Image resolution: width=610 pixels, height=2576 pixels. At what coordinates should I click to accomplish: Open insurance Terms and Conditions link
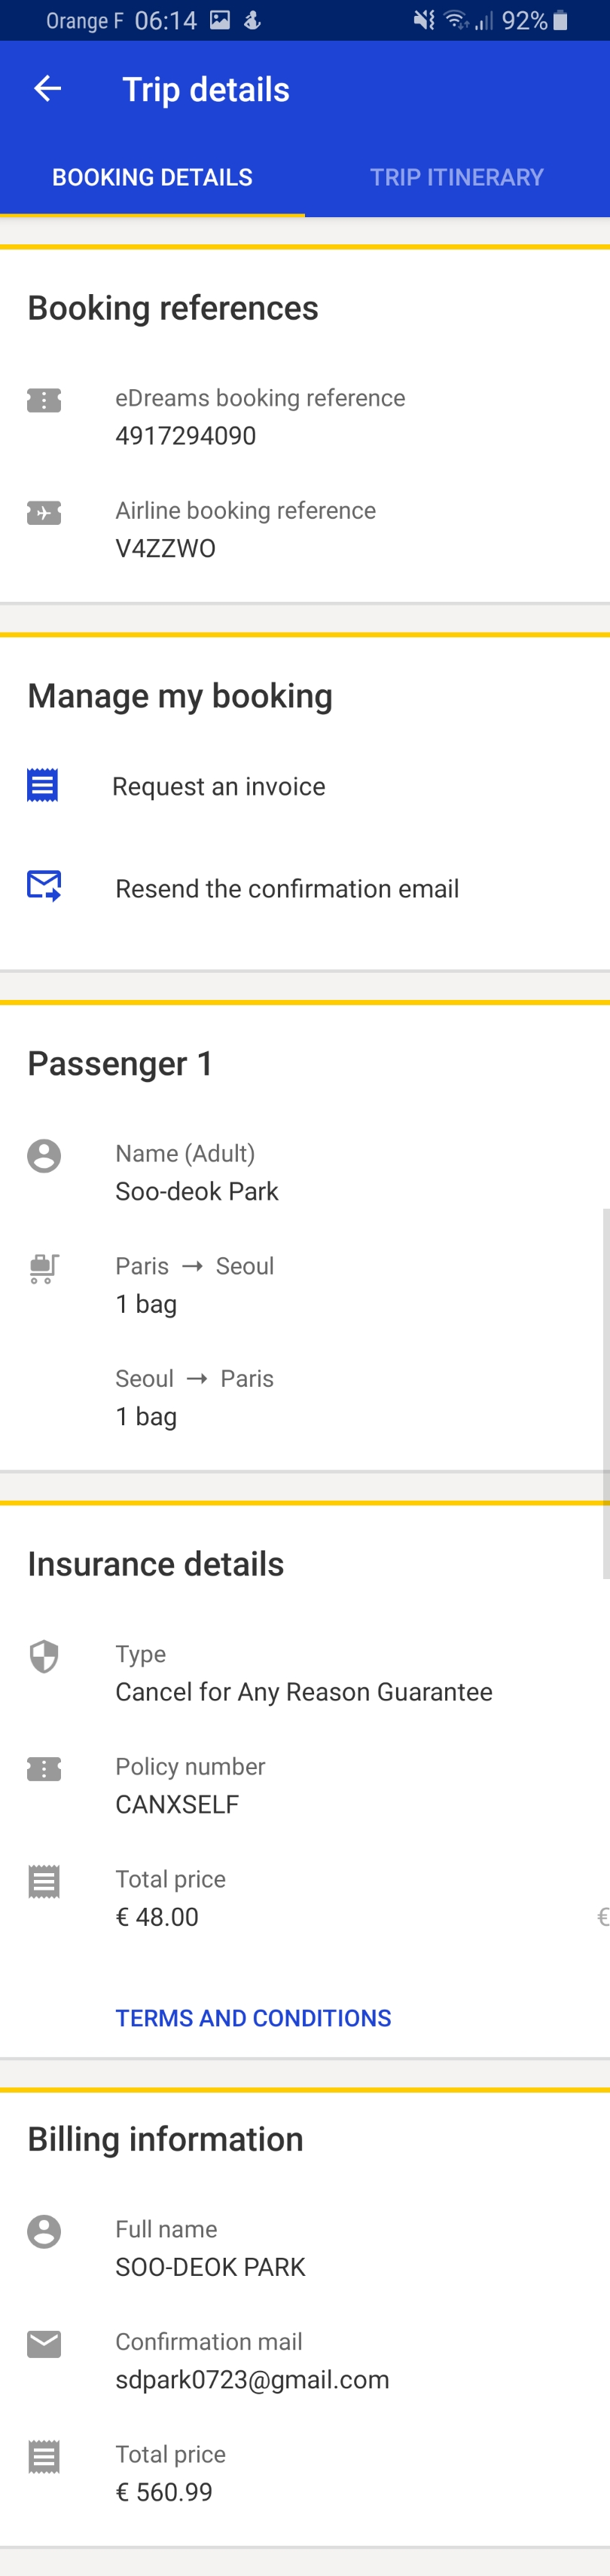[x=254, y=2018]
